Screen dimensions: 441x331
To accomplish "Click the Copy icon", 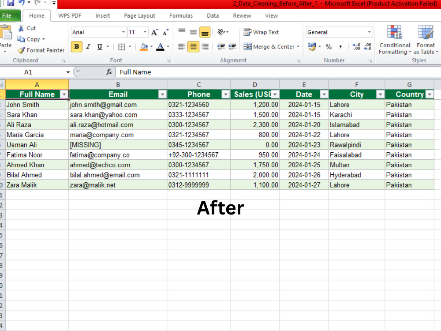I will coord(21,39).
